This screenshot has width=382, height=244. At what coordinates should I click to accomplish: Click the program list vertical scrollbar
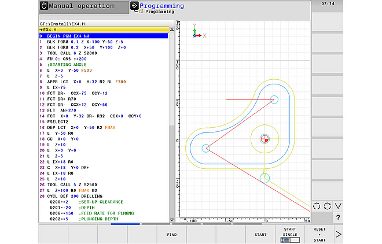coord(171,81)
